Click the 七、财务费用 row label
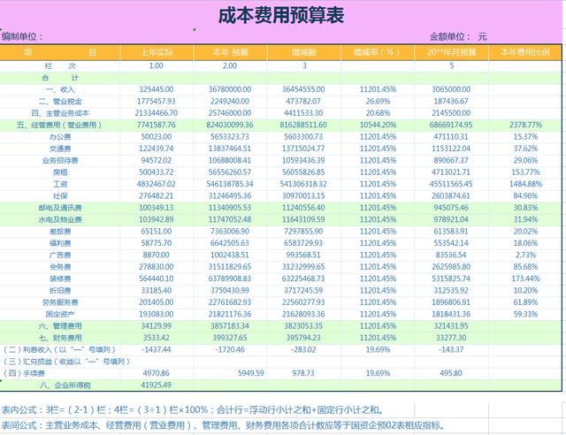 pos(60,339)
